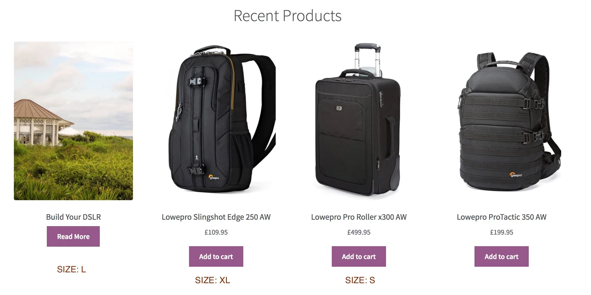Add the Slingshot Edge 250 AW to cart
The image size is (591, 295).
coord(216,256)
